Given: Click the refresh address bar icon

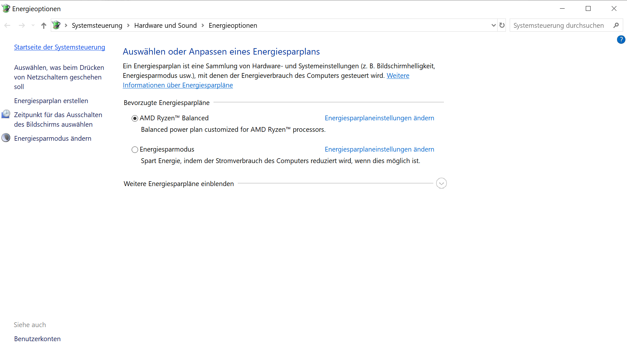Looking at the screenshot, I should pos(502,25).
